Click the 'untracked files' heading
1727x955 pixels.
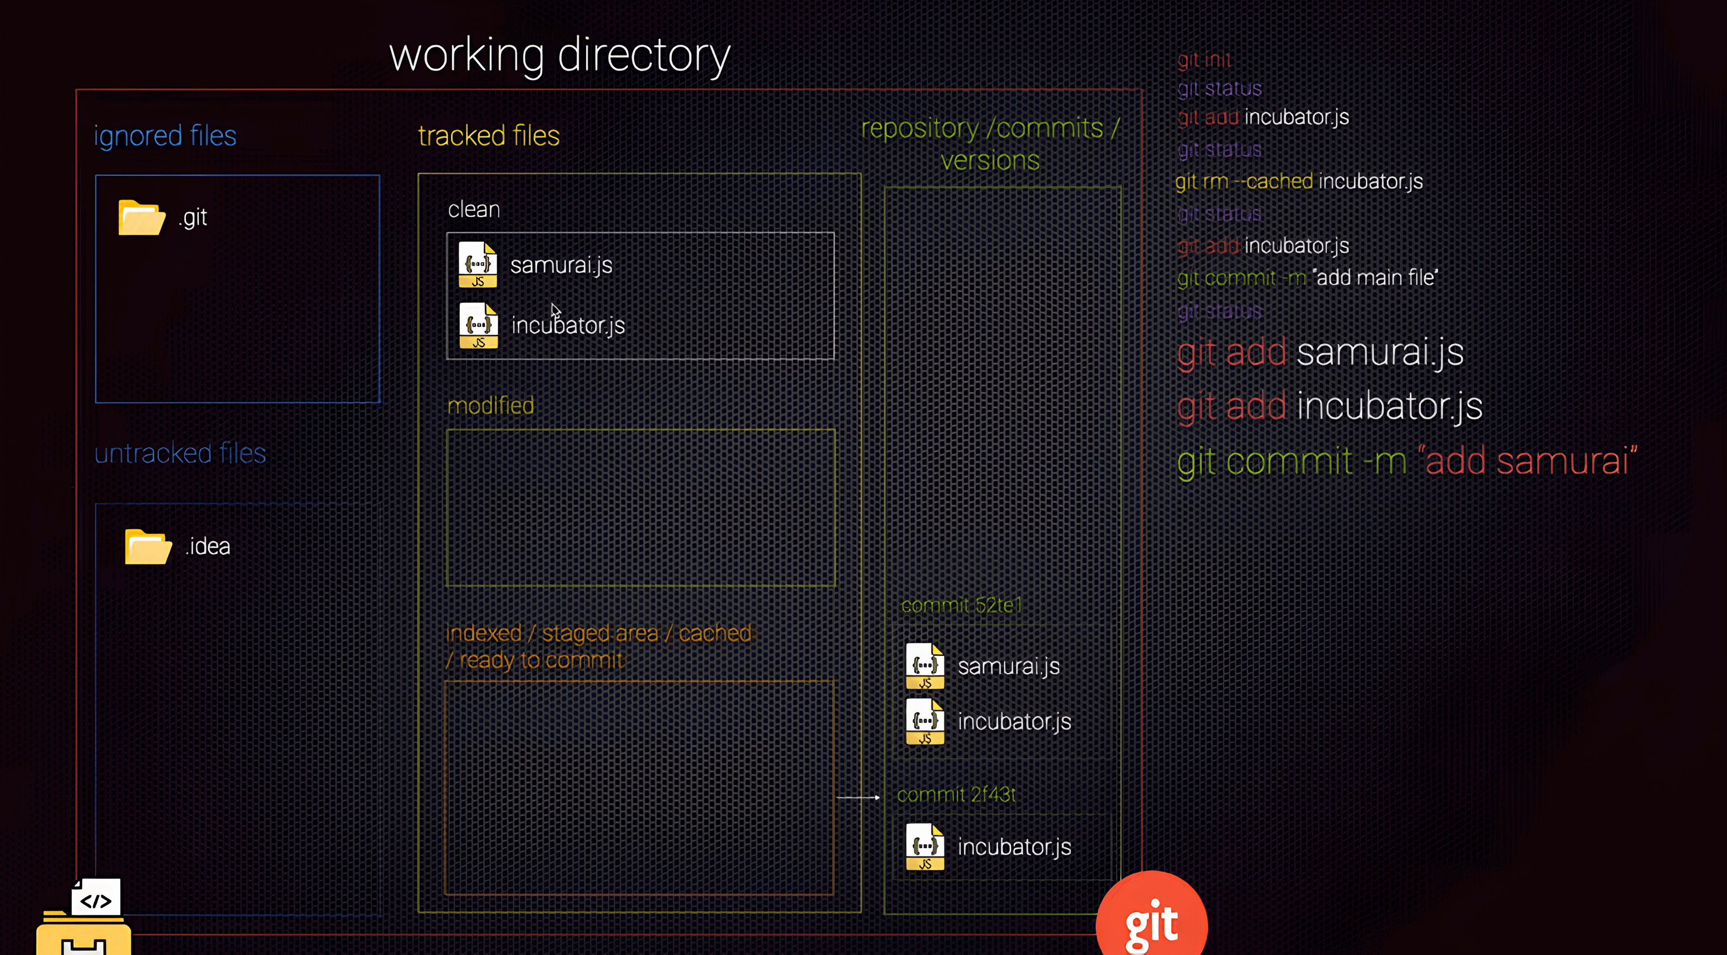(180, 454)
